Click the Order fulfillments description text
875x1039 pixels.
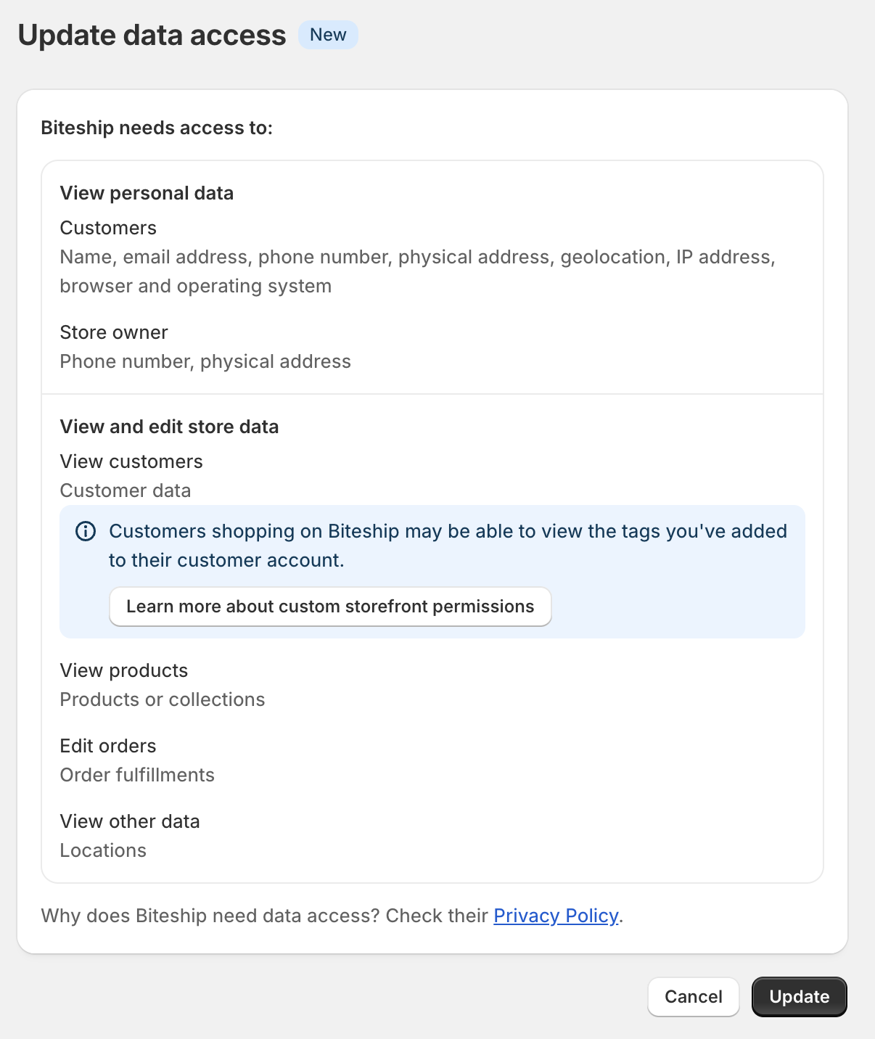pyautogui.click(x=137, y=775)
